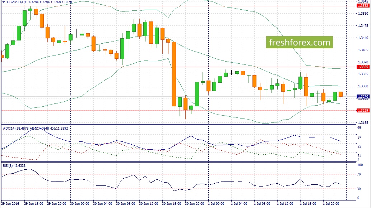Select the 1.3355 red price label
Image resolution: width=371 pixels, height=208 pixels.
tap(363, 67)
